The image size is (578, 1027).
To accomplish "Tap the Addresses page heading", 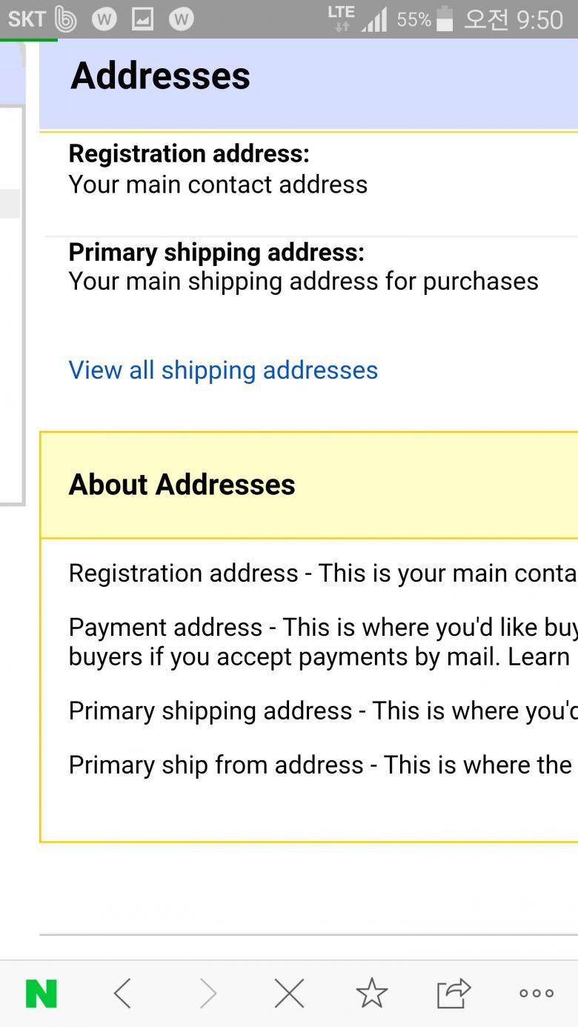I will 161,76.
